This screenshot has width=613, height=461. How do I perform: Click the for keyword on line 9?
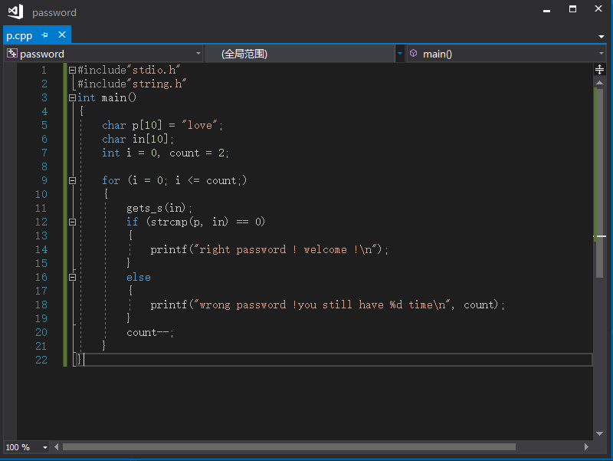(x=111, y=180)
